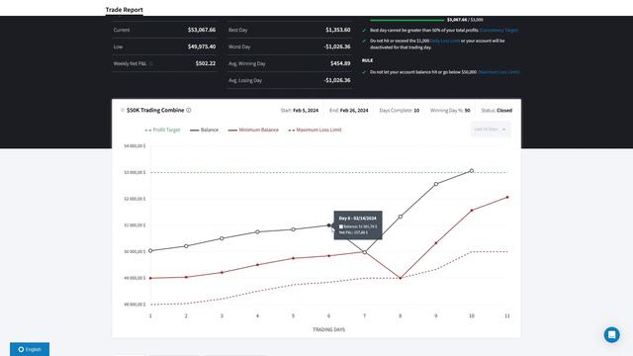Follow the Maximum Loss Limit rule link
The height and width of the screenshot is (356, 633).
(x=498, y=72)
